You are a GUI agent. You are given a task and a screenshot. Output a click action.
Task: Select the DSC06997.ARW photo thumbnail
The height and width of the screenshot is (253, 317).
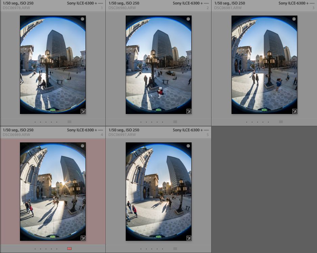click(158, 191)
